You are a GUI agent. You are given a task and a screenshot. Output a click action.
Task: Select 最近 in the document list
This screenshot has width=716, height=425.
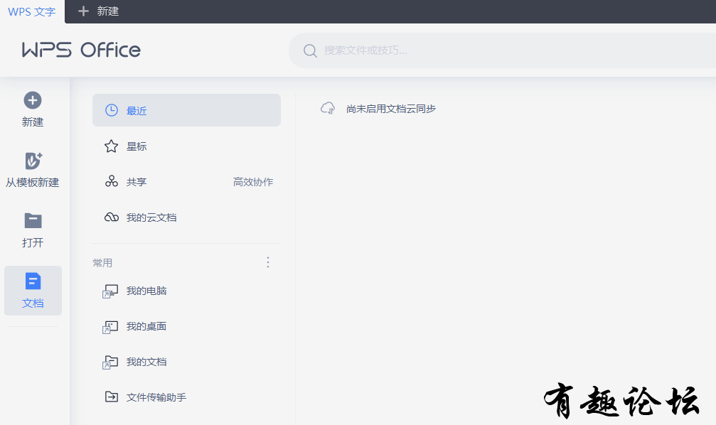(186, 110)
